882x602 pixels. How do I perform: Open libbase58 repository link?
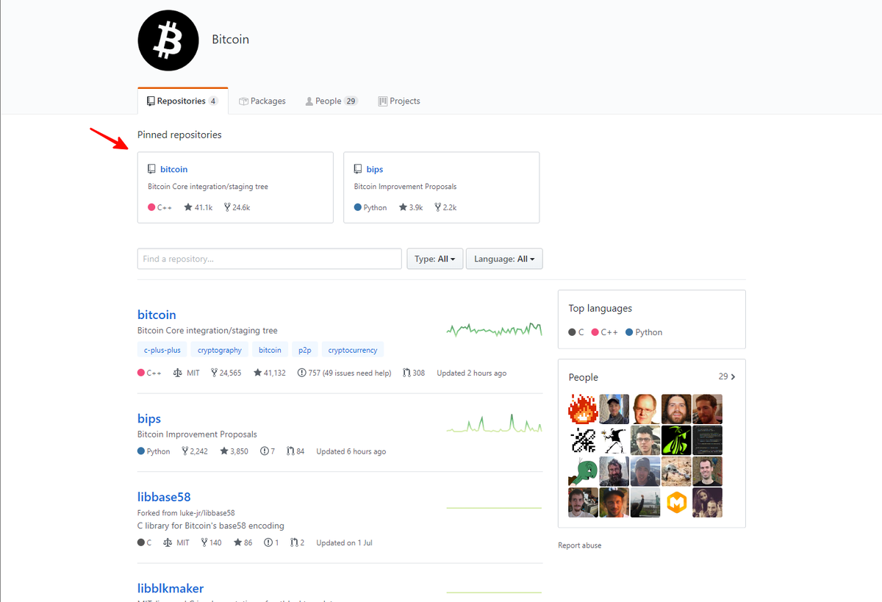click(164, 497)
